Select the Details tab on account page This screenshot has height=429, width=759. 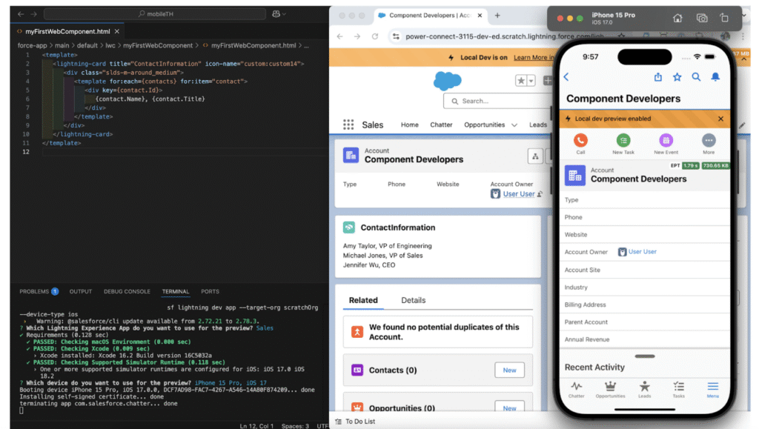click(x=414, y=300)
